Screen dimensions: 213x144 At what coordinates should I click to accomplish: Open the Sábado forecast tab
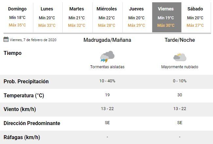pos(195,17)
